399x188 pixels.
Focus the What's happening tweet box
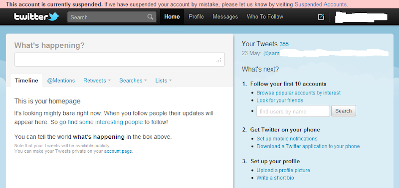coord(120,60)
